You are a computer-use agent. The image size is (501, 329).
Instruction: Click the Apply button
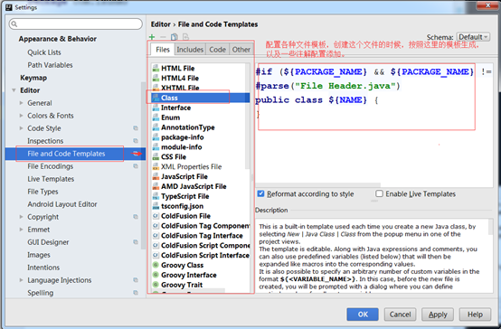click(438, 315)
